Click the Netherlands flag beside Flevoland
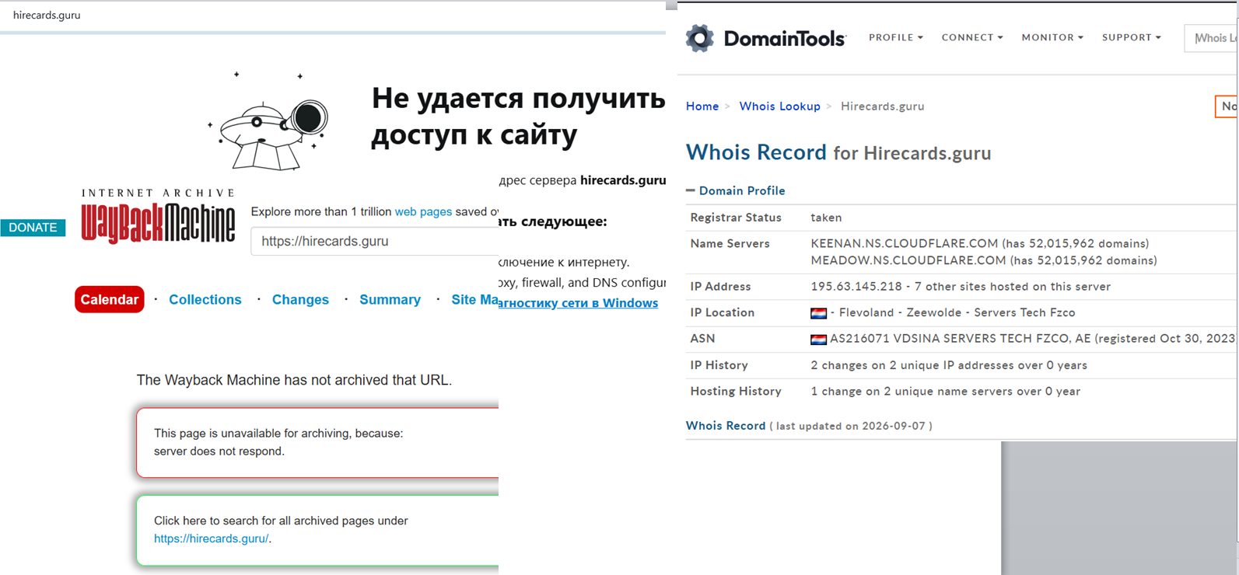The image size is (1239, 575). [818, 313]
